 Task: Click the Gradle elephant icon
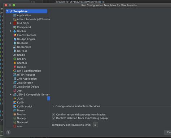[x=15, y=55]
